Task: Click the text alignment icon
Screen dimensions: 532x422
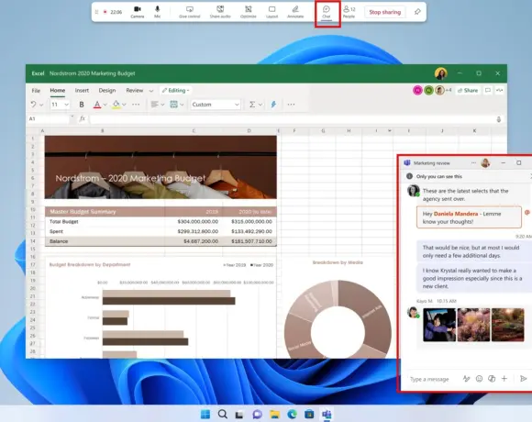Action: pyautogui.click(x=154, y=105)
